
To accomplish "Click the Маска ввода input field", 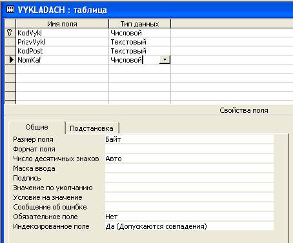I will [189, 168].
